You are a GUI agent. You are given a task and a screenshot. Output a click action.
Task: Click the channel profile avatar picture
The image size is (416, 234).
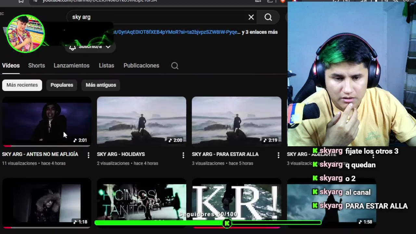25,33
